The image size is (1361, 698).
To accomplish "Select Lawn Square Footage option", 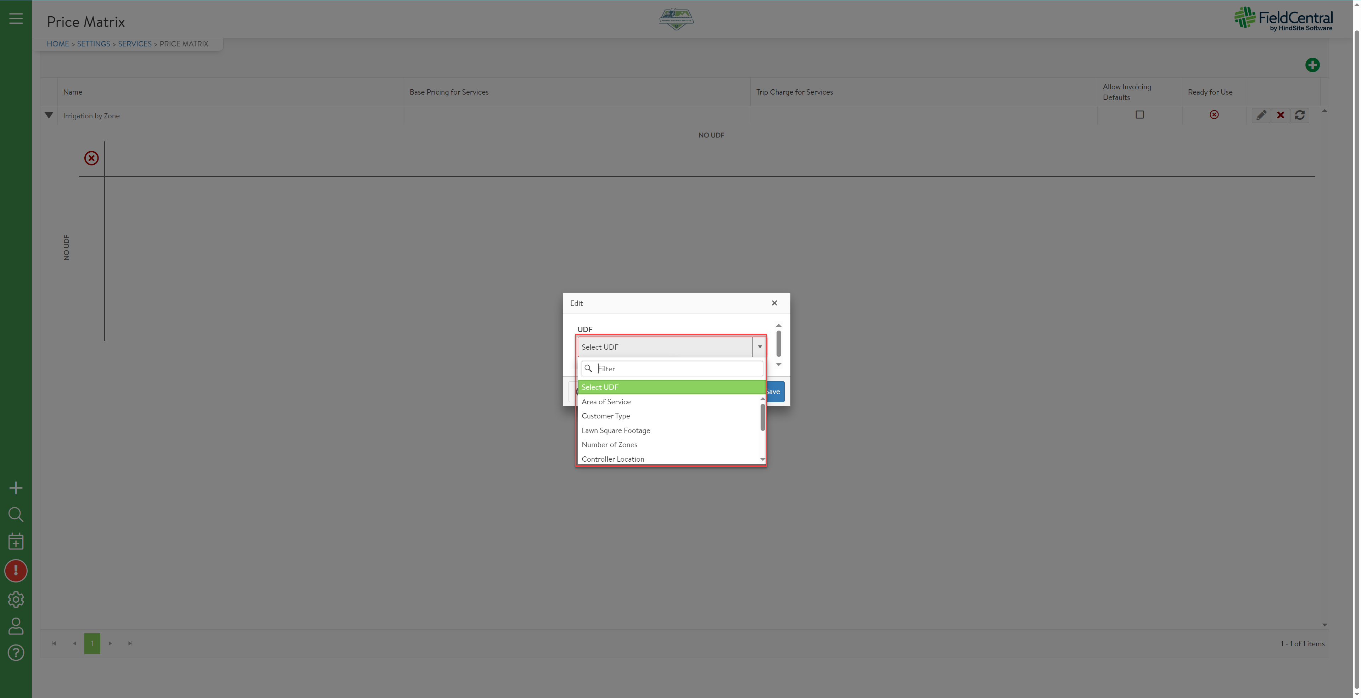I will pyautogui.click(x=616, y=430).
